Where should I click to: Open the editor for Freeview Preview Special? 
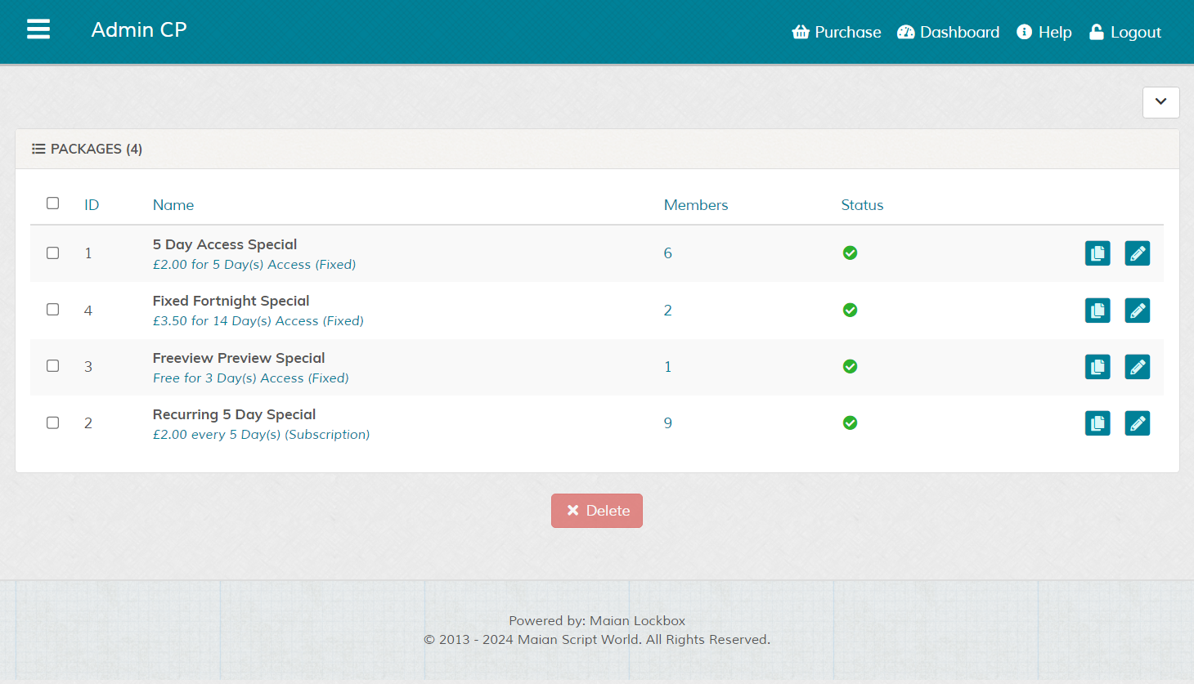pyautogui.click(x=1137, y=367)
